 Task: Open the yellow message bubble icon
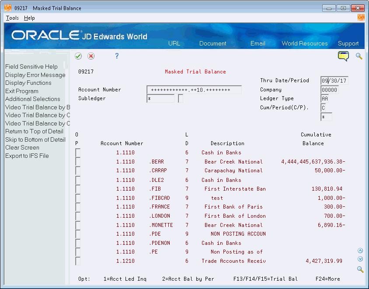pos(343,56)
